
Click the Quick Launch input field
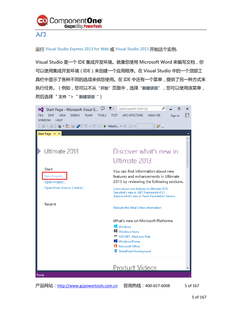[x=141, y=108]
